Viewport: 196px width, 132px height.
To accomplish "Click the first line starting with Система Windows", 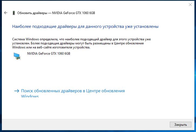I will pyautogui.click(x=81, y=39).
